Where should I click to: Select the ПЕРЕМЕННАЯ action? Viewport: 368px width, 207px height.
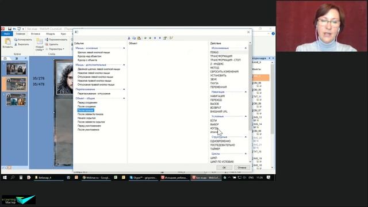coord(218,87)
